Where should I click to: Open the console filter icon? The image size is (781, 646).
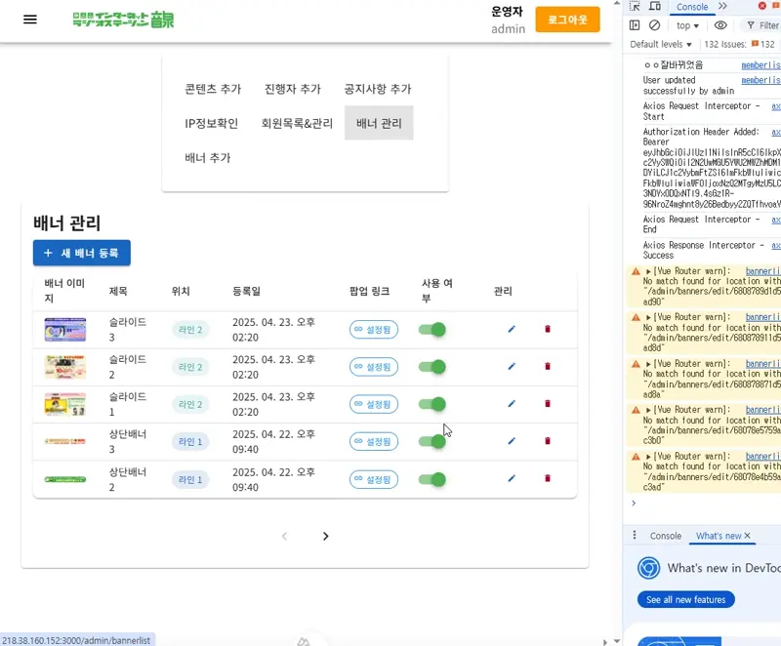coord(750,25)
